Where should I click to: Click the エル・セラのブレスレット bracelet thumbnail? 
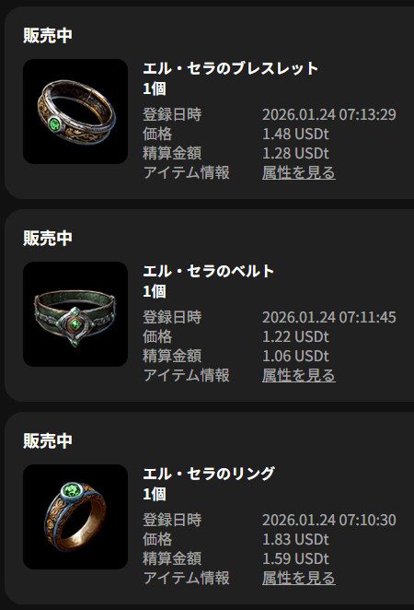point(75,111)
